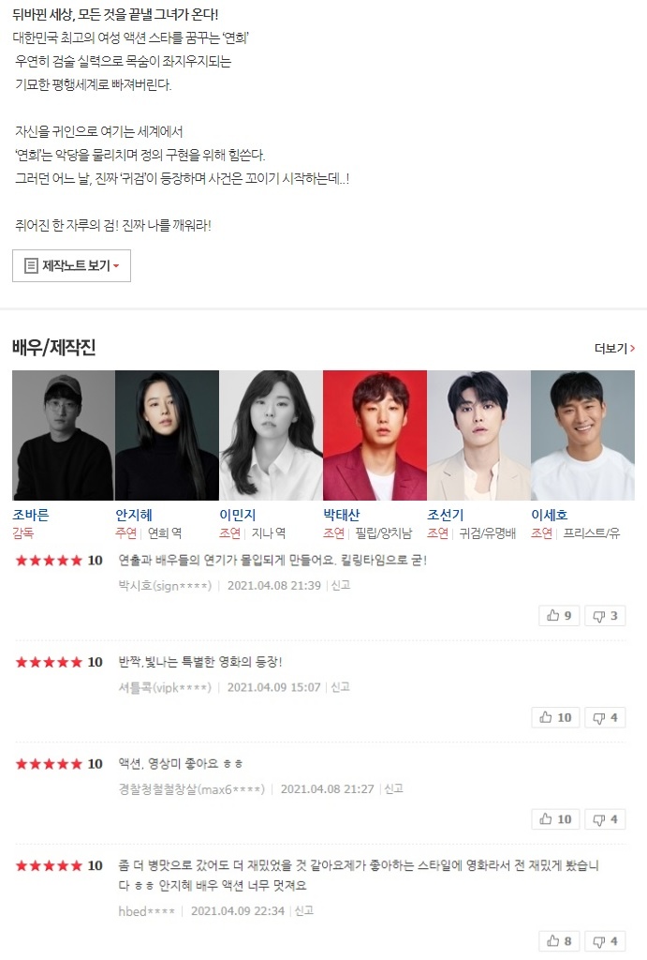Like the review by 박시호
The image size is (647, 960).
[559, 615]
